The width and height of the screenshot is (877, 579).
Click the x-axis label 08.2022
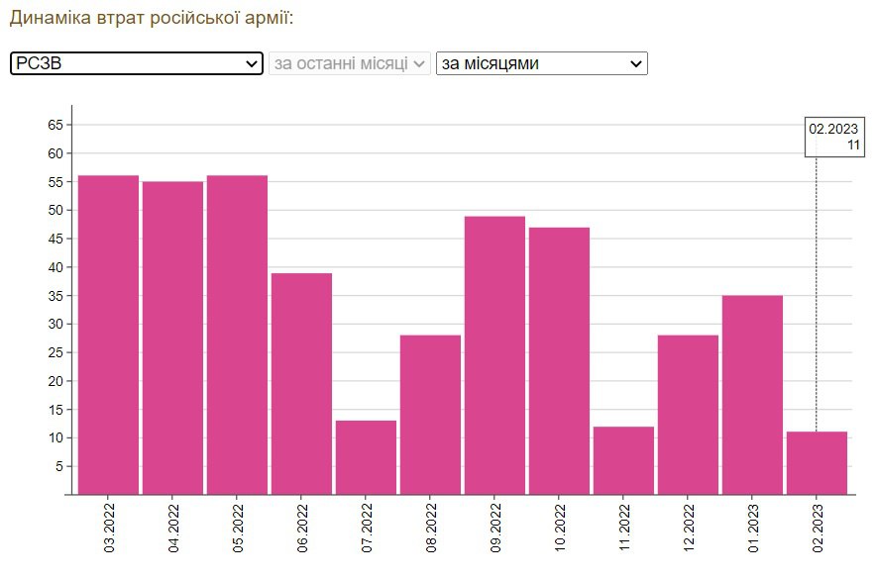tap(431, 529)
